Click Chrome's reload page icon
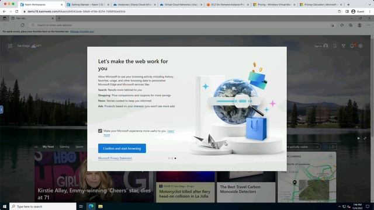Image resolution: width=374 pixels, height=210 pixels. [x=17, y=12]
